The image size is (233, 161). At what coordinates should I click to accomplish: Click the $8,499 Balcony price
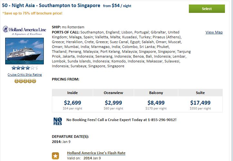(156, 103)
